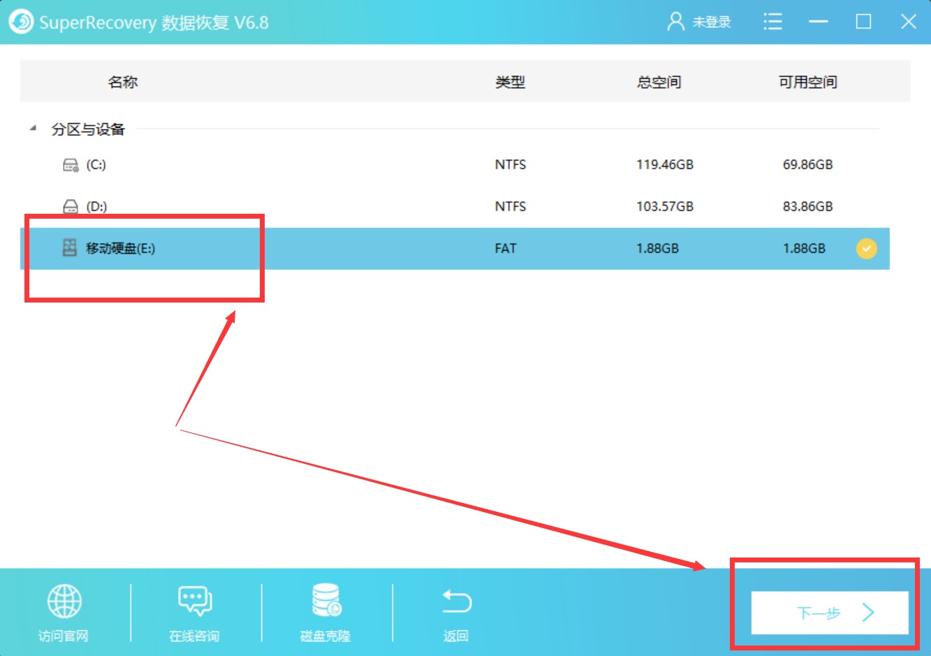Image resolution: width=931 pixels, height=656 pixels.
Task: Click the 类型 column header
Action: [510, 82]
